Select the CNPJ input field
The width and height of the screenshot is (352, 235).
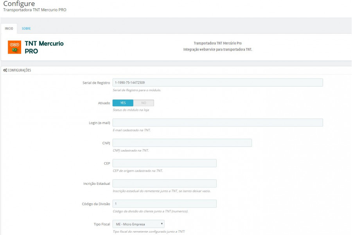tap(182, 143)
